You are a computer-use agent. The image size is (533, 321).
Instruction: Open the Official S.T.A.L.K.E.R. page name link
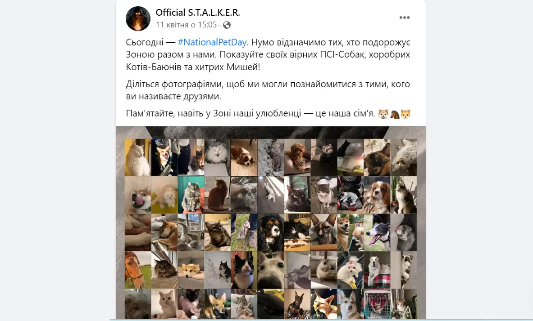click(198, 13)
